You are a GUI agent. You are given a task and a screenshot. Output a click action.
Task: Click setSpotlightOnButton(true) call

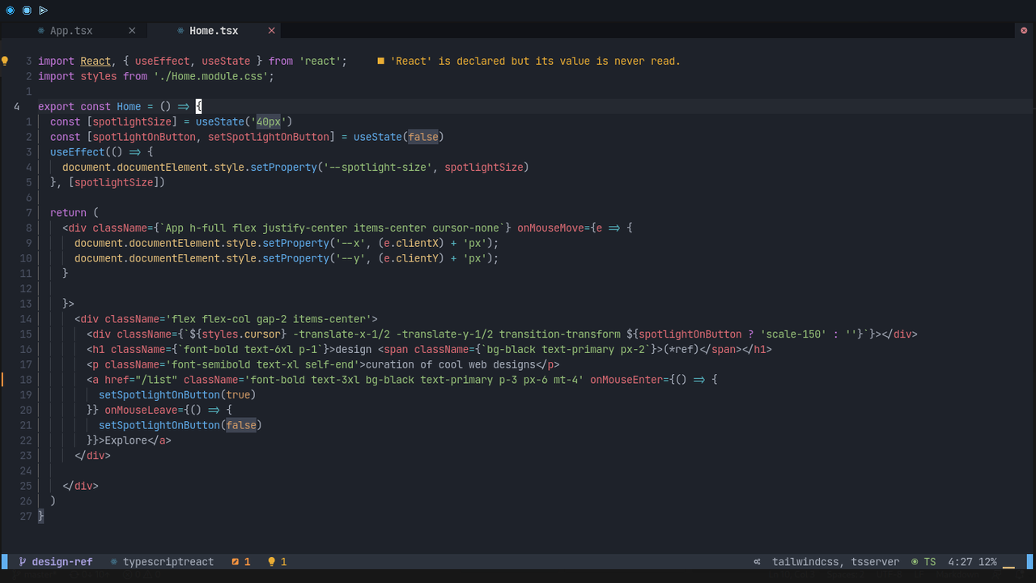177,395
